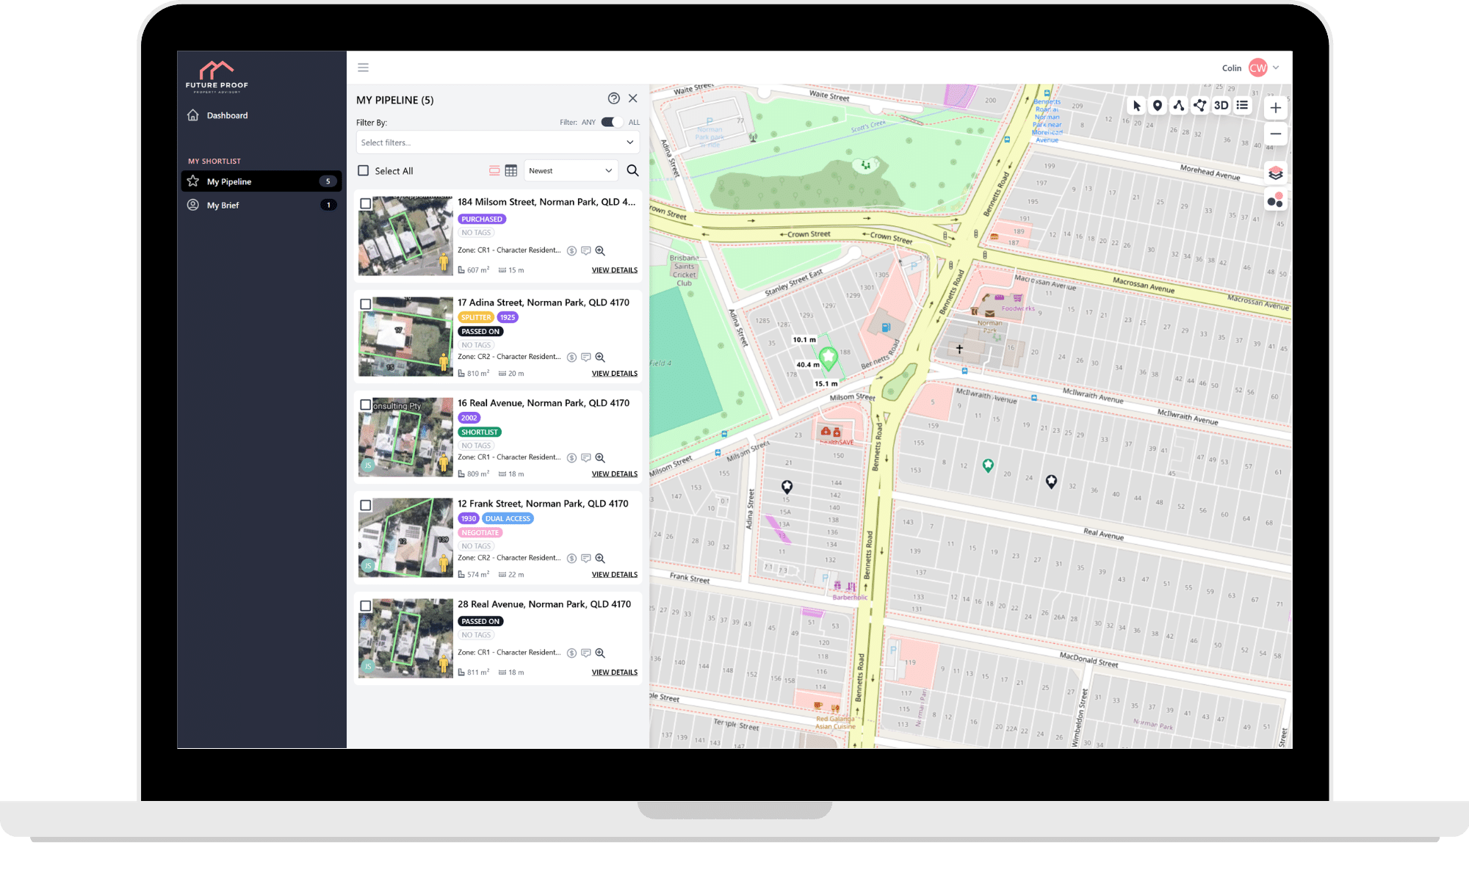Switch to card list view

point(494,170)
